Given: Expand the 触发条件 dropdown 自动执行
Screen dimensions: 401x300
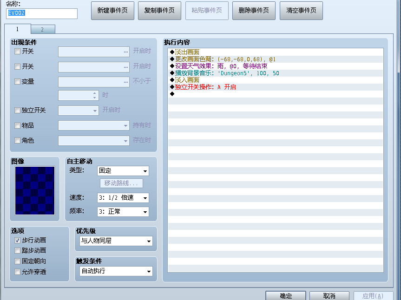Looking at the screenshot, I should coord(116,271).
